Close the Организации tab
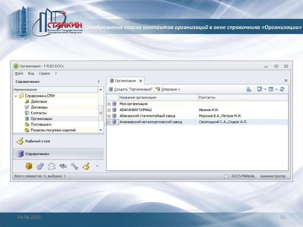 [x=141, y=81]
